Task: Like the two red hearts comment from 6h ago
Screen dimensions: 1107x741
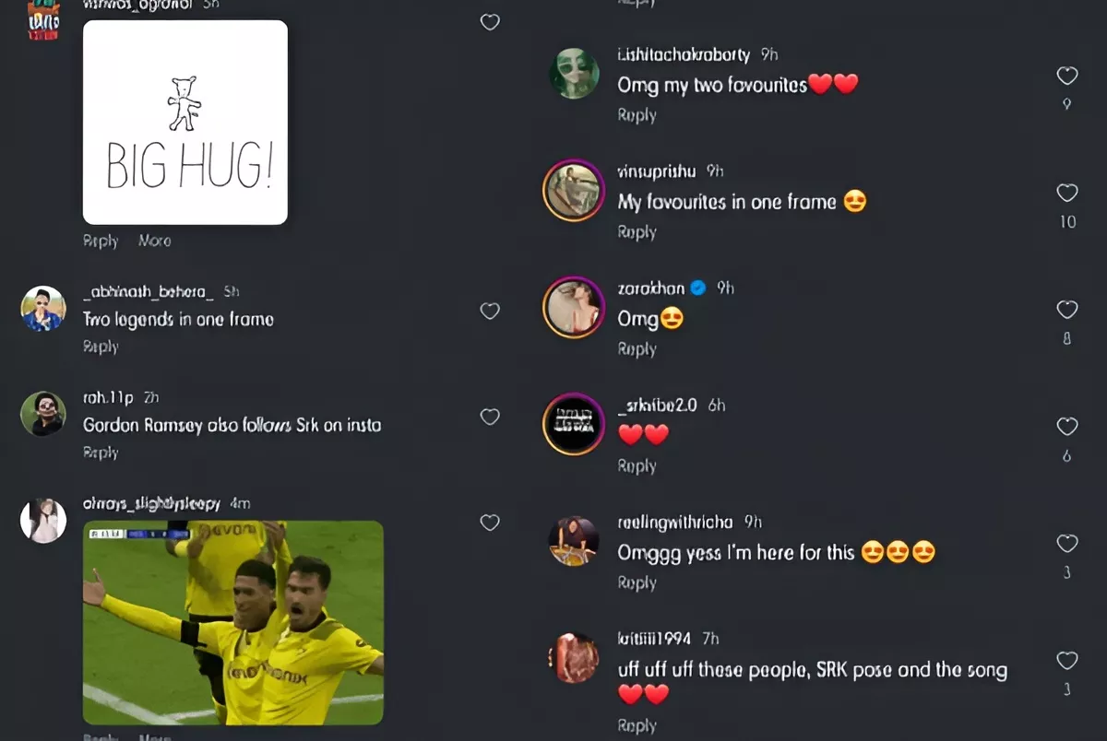Action: [x=1066, y=427]
